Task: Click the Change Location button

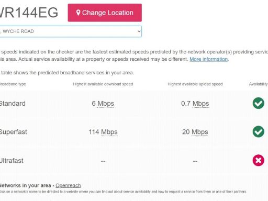Action: point(105,13)
